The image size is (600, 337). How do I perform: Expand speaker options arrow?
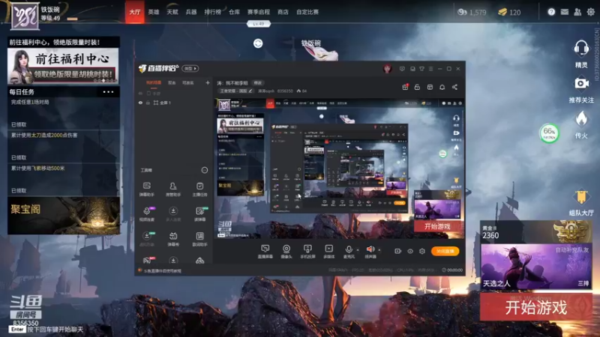379,250
